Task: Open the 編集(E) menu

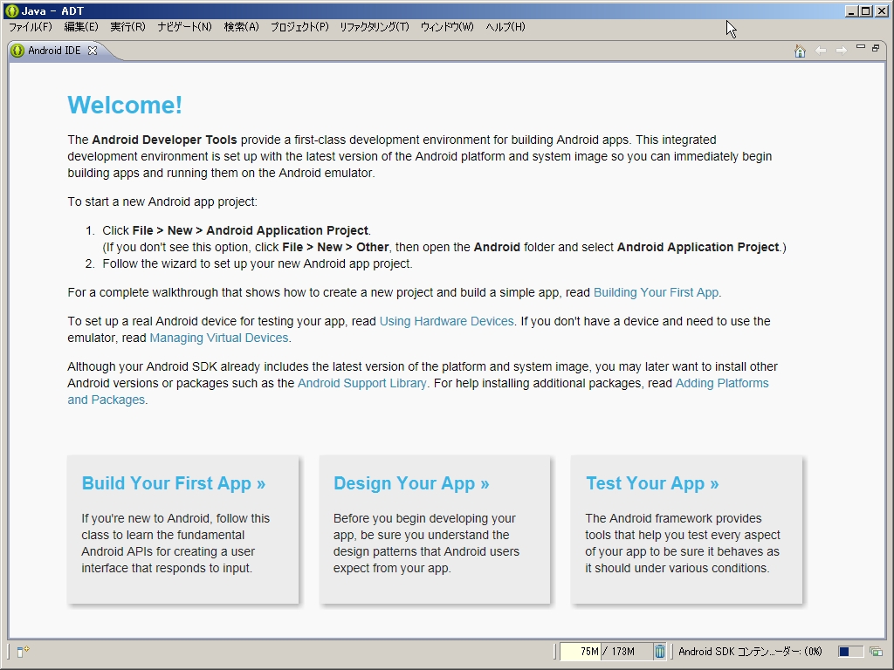Action: [x=81, y=27]
